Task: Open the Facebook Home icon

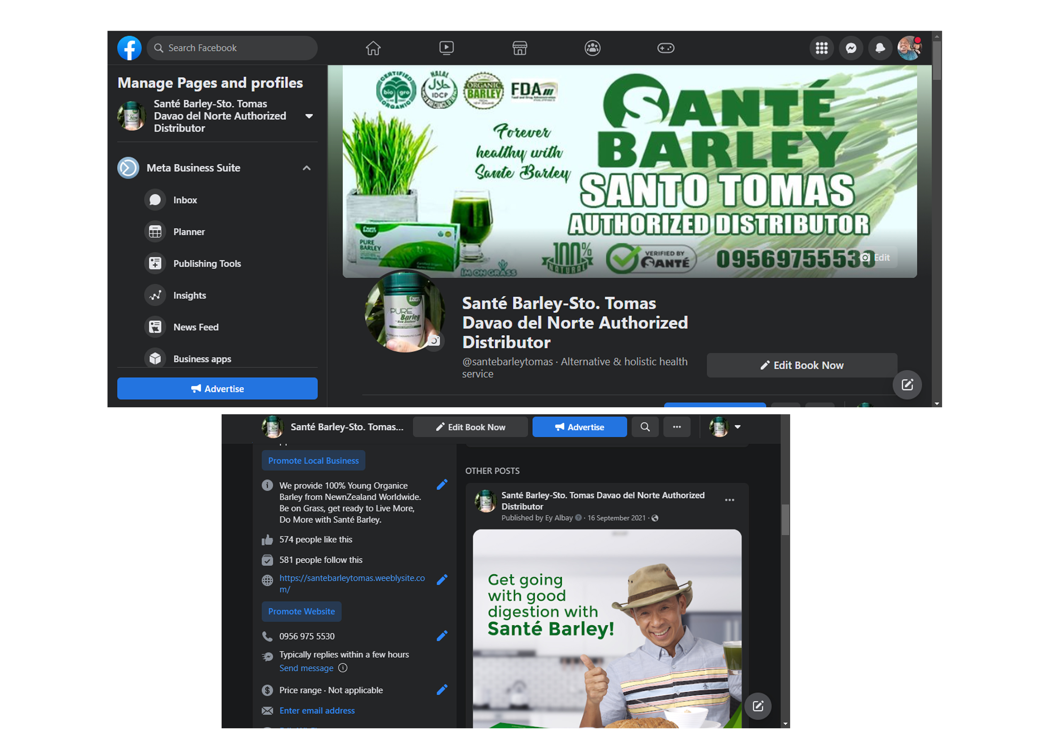Action: click(373, 48)
